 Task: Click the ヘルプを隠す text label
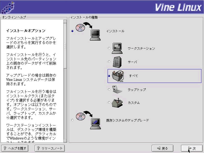pos(17,148)
